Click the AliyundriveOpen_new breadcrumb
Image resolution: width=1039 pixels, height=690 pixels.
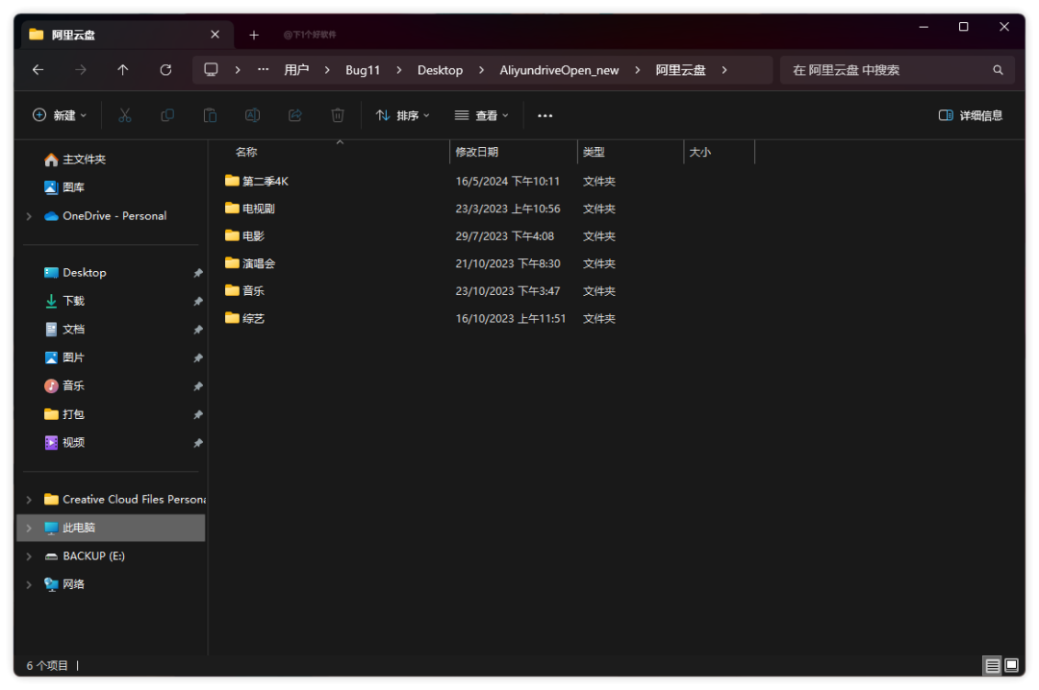click(559, 69)
